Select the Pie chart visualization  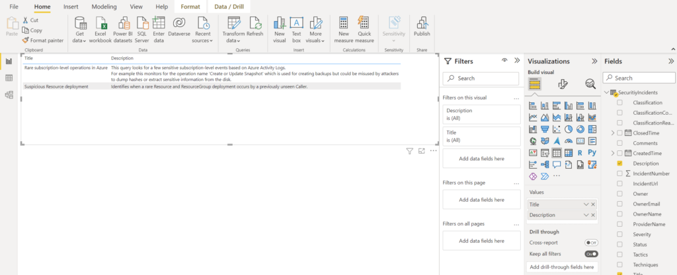(x=569, y=129)
